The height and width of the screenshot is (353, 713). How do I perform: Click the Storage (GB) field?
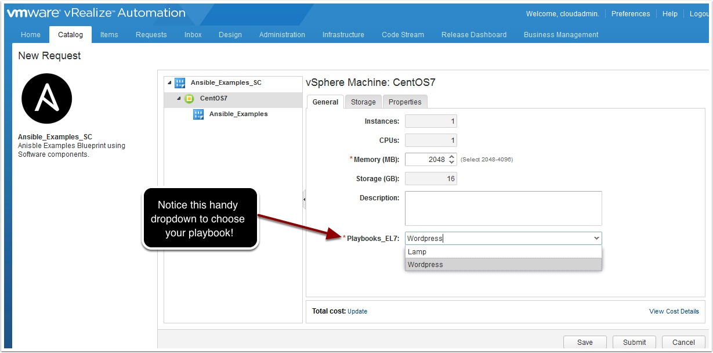pos(431,178)
